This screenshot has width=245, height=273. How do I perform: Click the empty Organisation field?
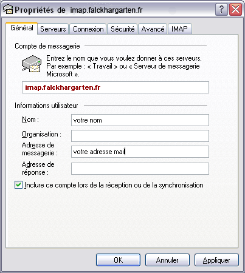[140, 136]
